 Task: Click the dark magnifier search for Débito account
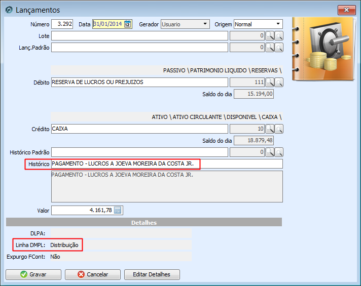pyautogui.click(x=270, y=83)
